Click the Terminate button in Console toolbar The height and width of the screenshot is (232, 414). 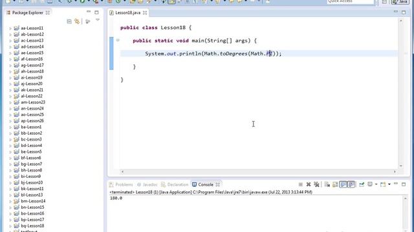(x=300, y=185)
